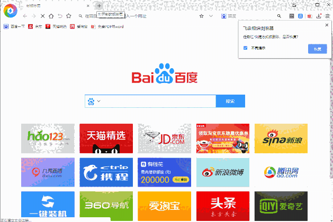Click the blue search button
Viewport: 333px width, 222px height.
(230, 101)
